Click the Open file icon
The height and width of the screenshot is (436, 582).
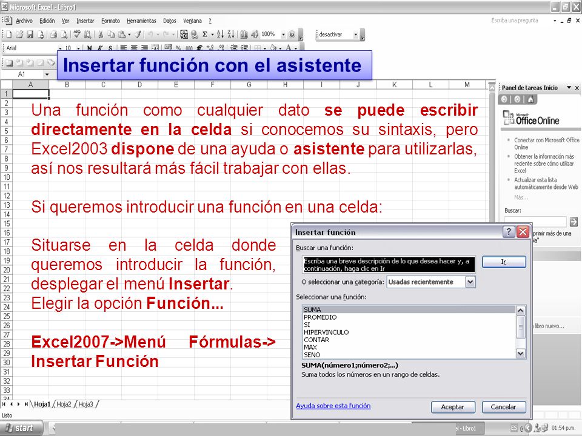19,35
